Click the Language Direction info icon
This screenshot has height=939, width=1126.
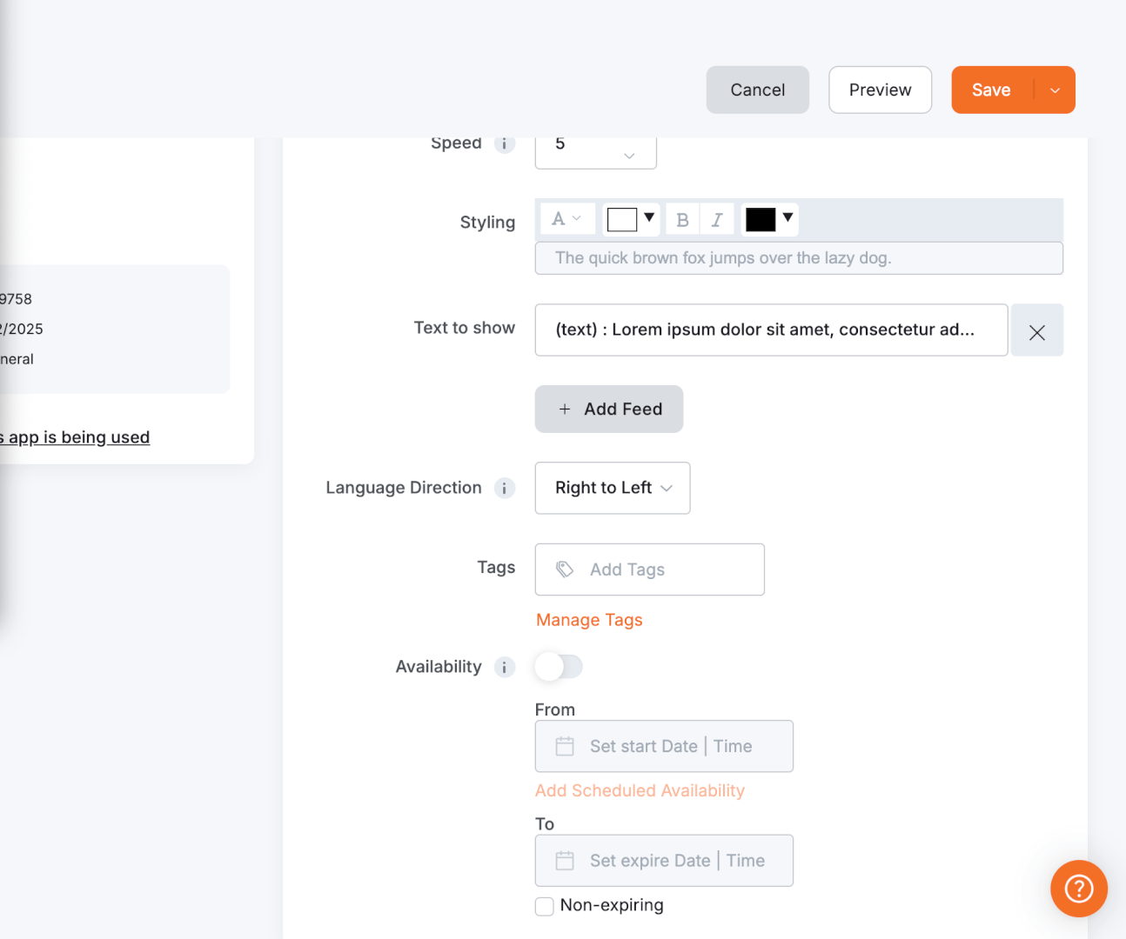pos(504,488)
